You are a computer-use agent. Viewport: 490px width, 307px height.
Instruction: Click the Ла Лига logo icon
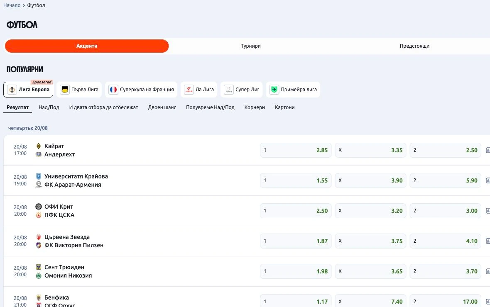click(x=189, y=90)
